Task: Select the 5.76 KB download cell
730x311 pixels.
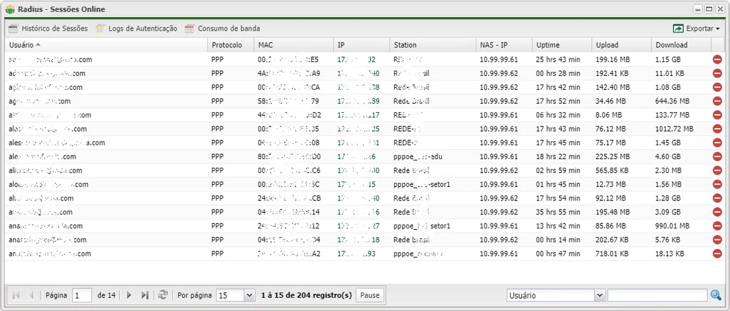Action: (681, 241)
